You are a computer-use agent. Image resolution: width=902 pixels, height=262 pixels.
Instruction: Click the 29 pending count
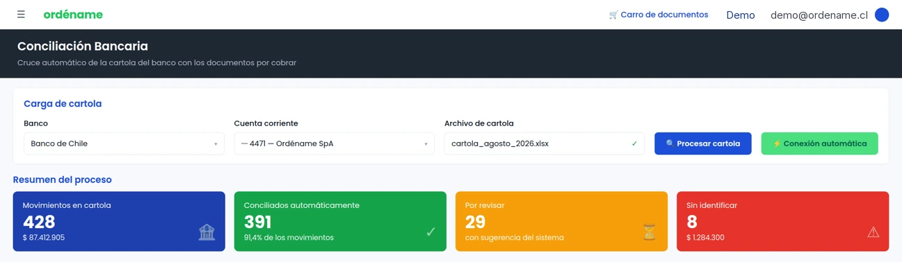(475, 222)
